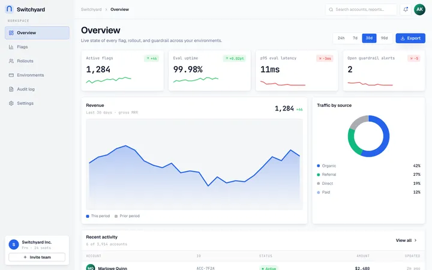Image resolution: width=432 pixels, height=270 pixels.
Task: Toggle the This period legend swatch
Action: pos(88,216)
